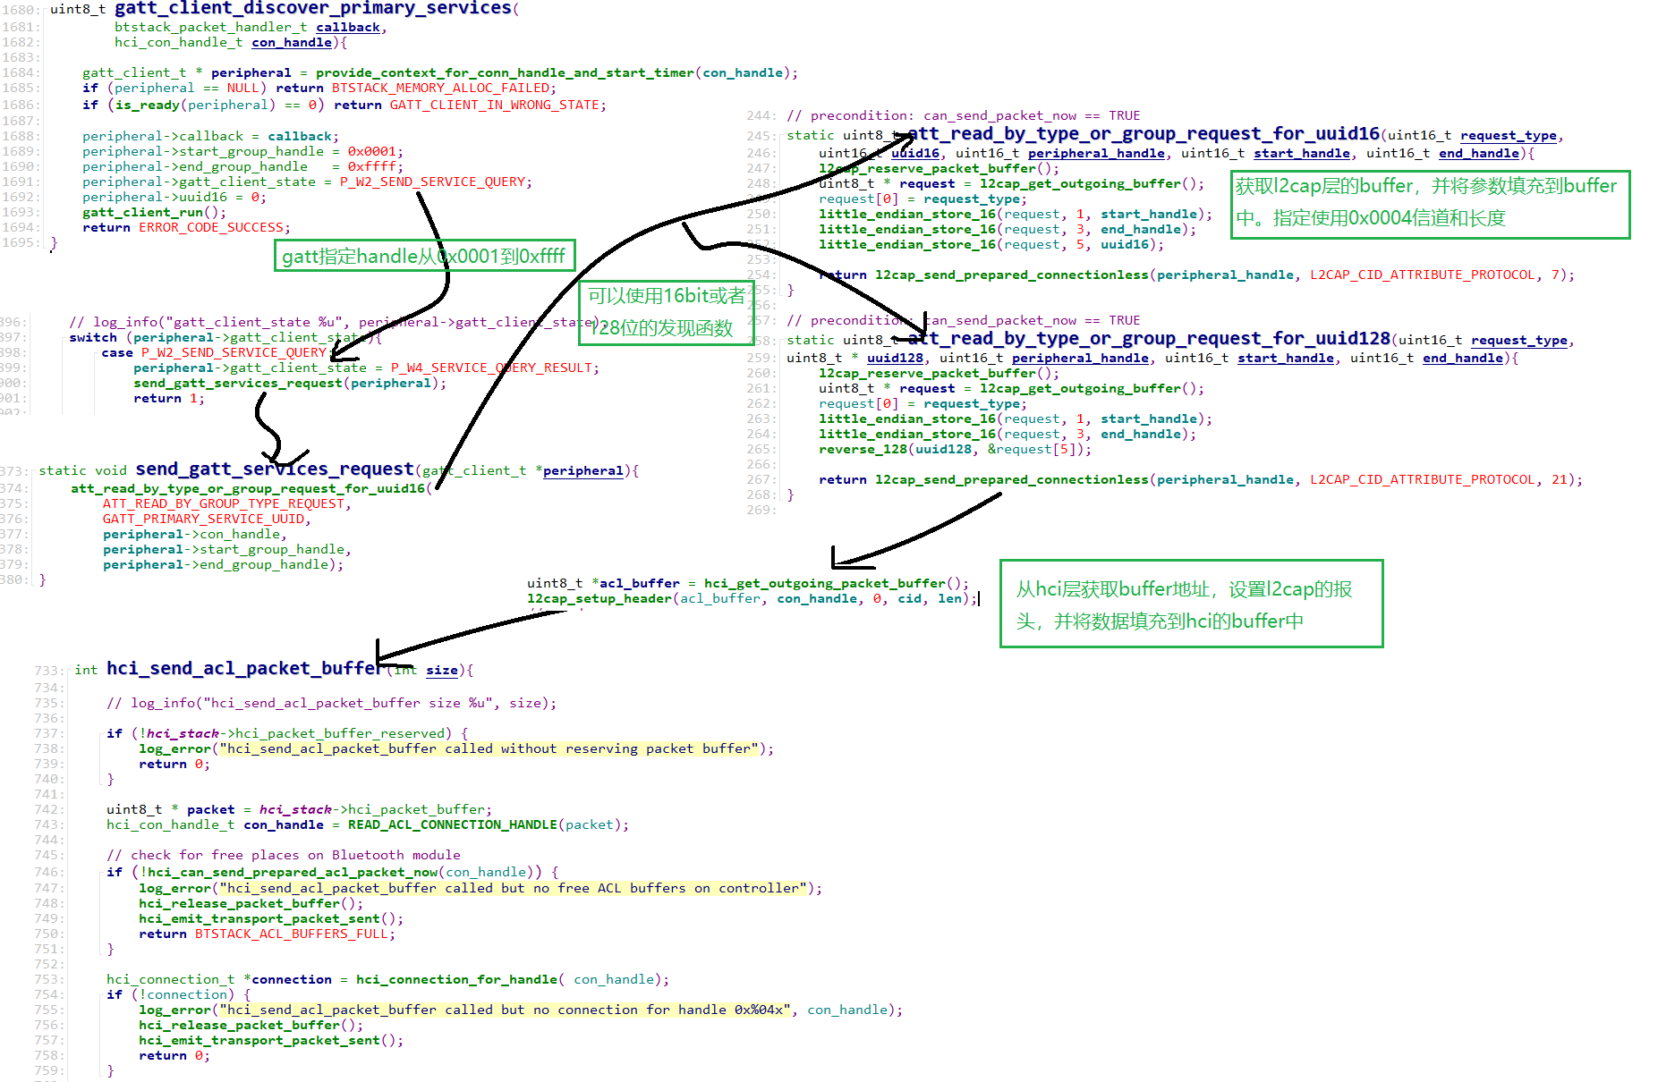The height and width of the screenshot is (1082, 1675).
Task: Click att_read_by_type_or_group_request_for_uuid16 call on line 374
Action: click(x=248, y=489)
